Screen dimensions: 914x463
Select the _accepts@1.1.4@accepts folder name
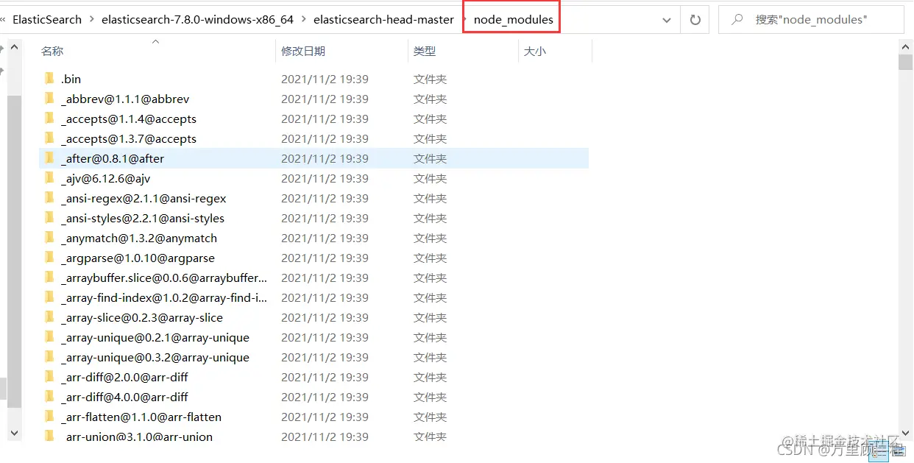click(x=129, y=119)
